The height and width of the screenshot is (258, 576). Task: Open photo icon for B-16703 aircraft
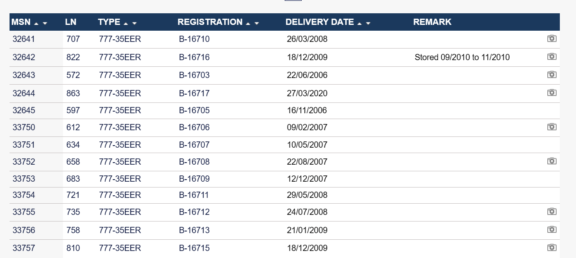[552, 75]
